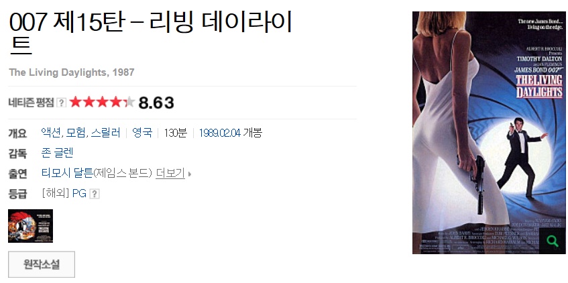Open the 액션 genre link
The image size is (568, 283).
[51, 133]
